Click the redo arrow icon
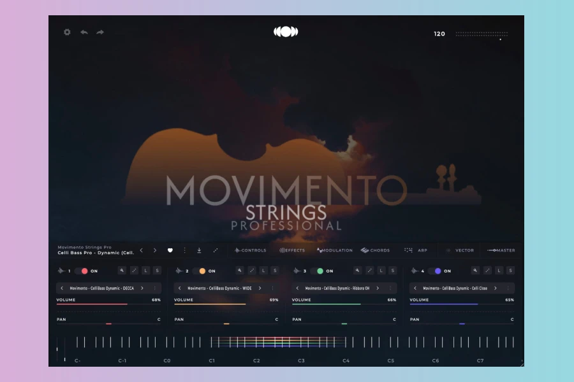Viewport: 574px width, 382px height. [x=100, y=32]
